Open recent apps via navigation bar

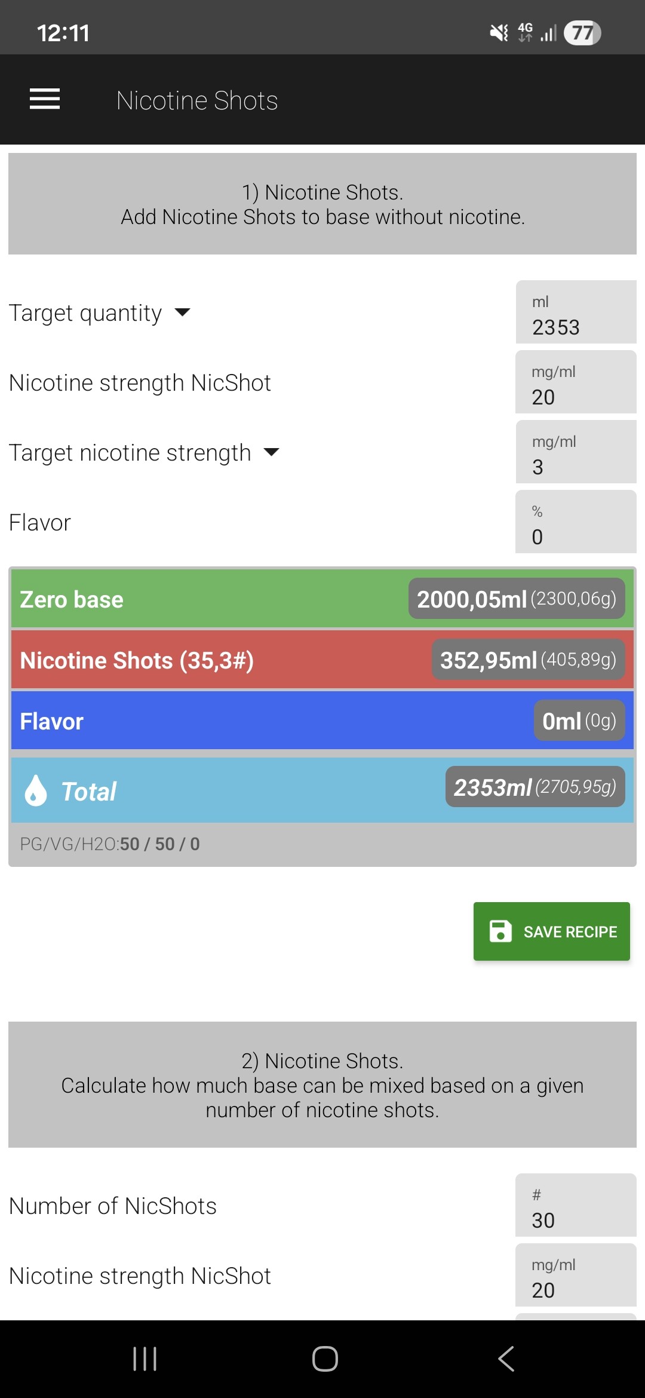[x=145, y=1359]
